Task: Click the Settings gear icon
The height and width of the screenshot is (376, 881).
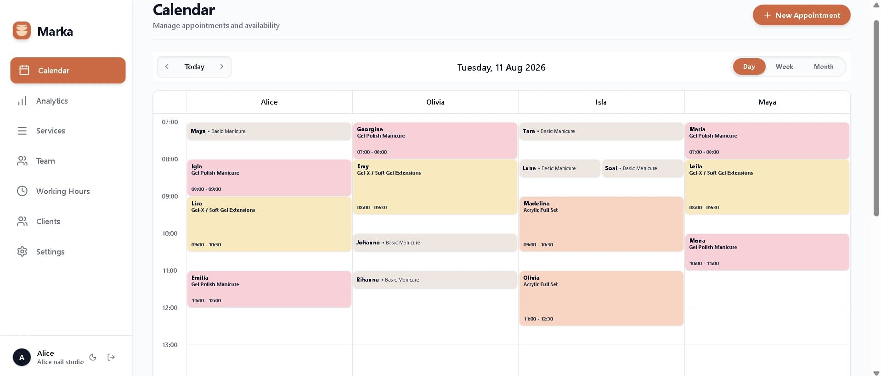Action: [22, 252]
